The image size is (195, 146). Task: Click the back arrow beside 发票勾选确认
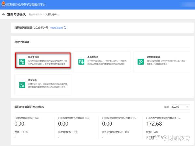point(4,14)
